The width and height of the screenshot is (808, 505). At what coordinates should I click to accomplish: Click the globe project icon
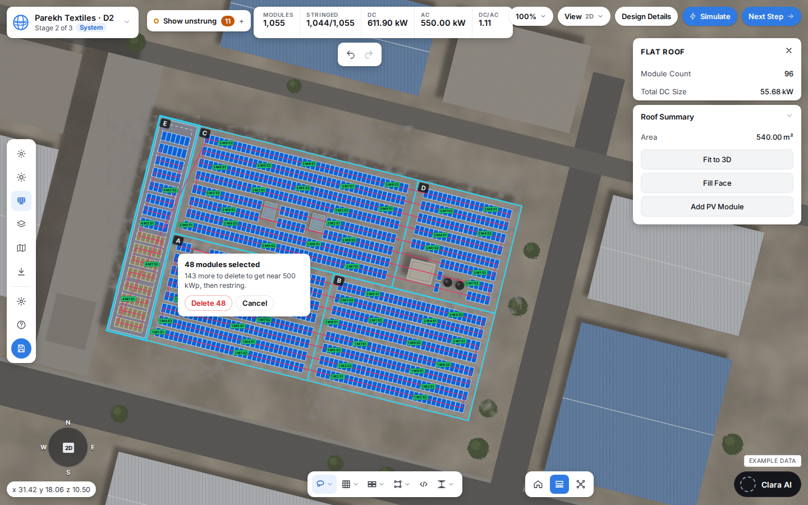(21, 22)
